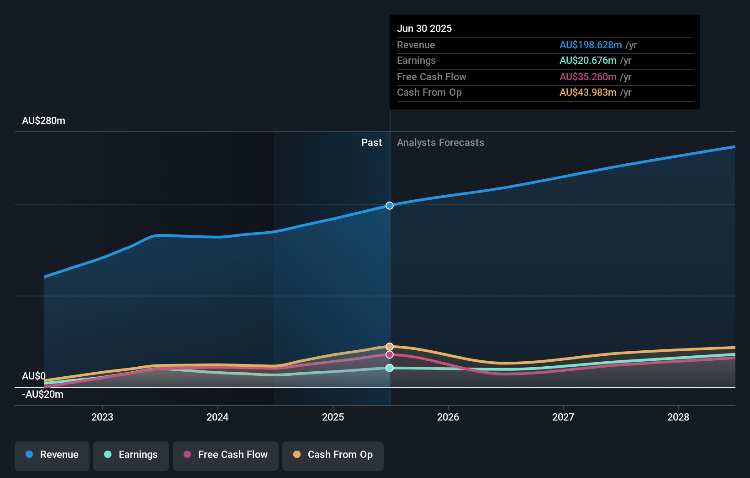Click the AU$198.628m Revenue value in tooltip
The width and height of the screenshot is (750, 478).
click(x=591, y=45)
